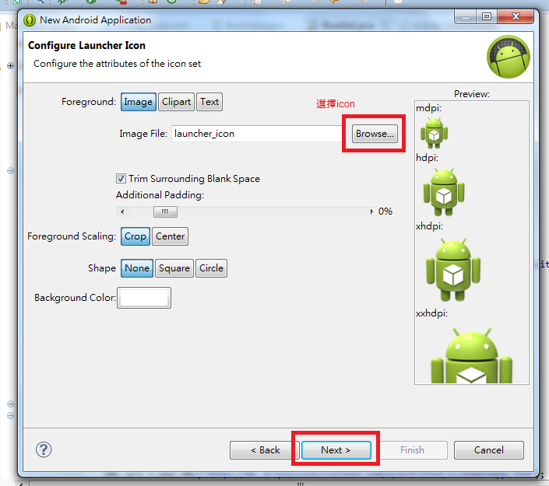Image resolution: width=549 pixels, height=486 pixels.
Task: Click the Next button
Action: tap(336, 450)
